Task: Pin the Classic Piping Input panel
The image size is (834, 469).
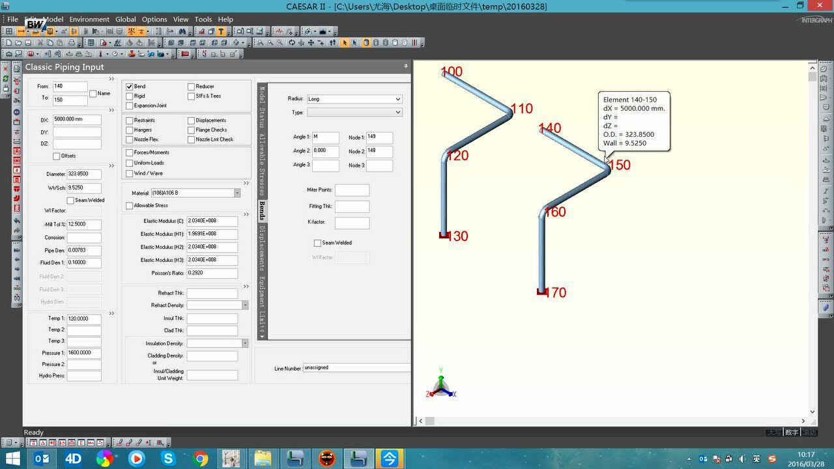Action: pos(406,66)
